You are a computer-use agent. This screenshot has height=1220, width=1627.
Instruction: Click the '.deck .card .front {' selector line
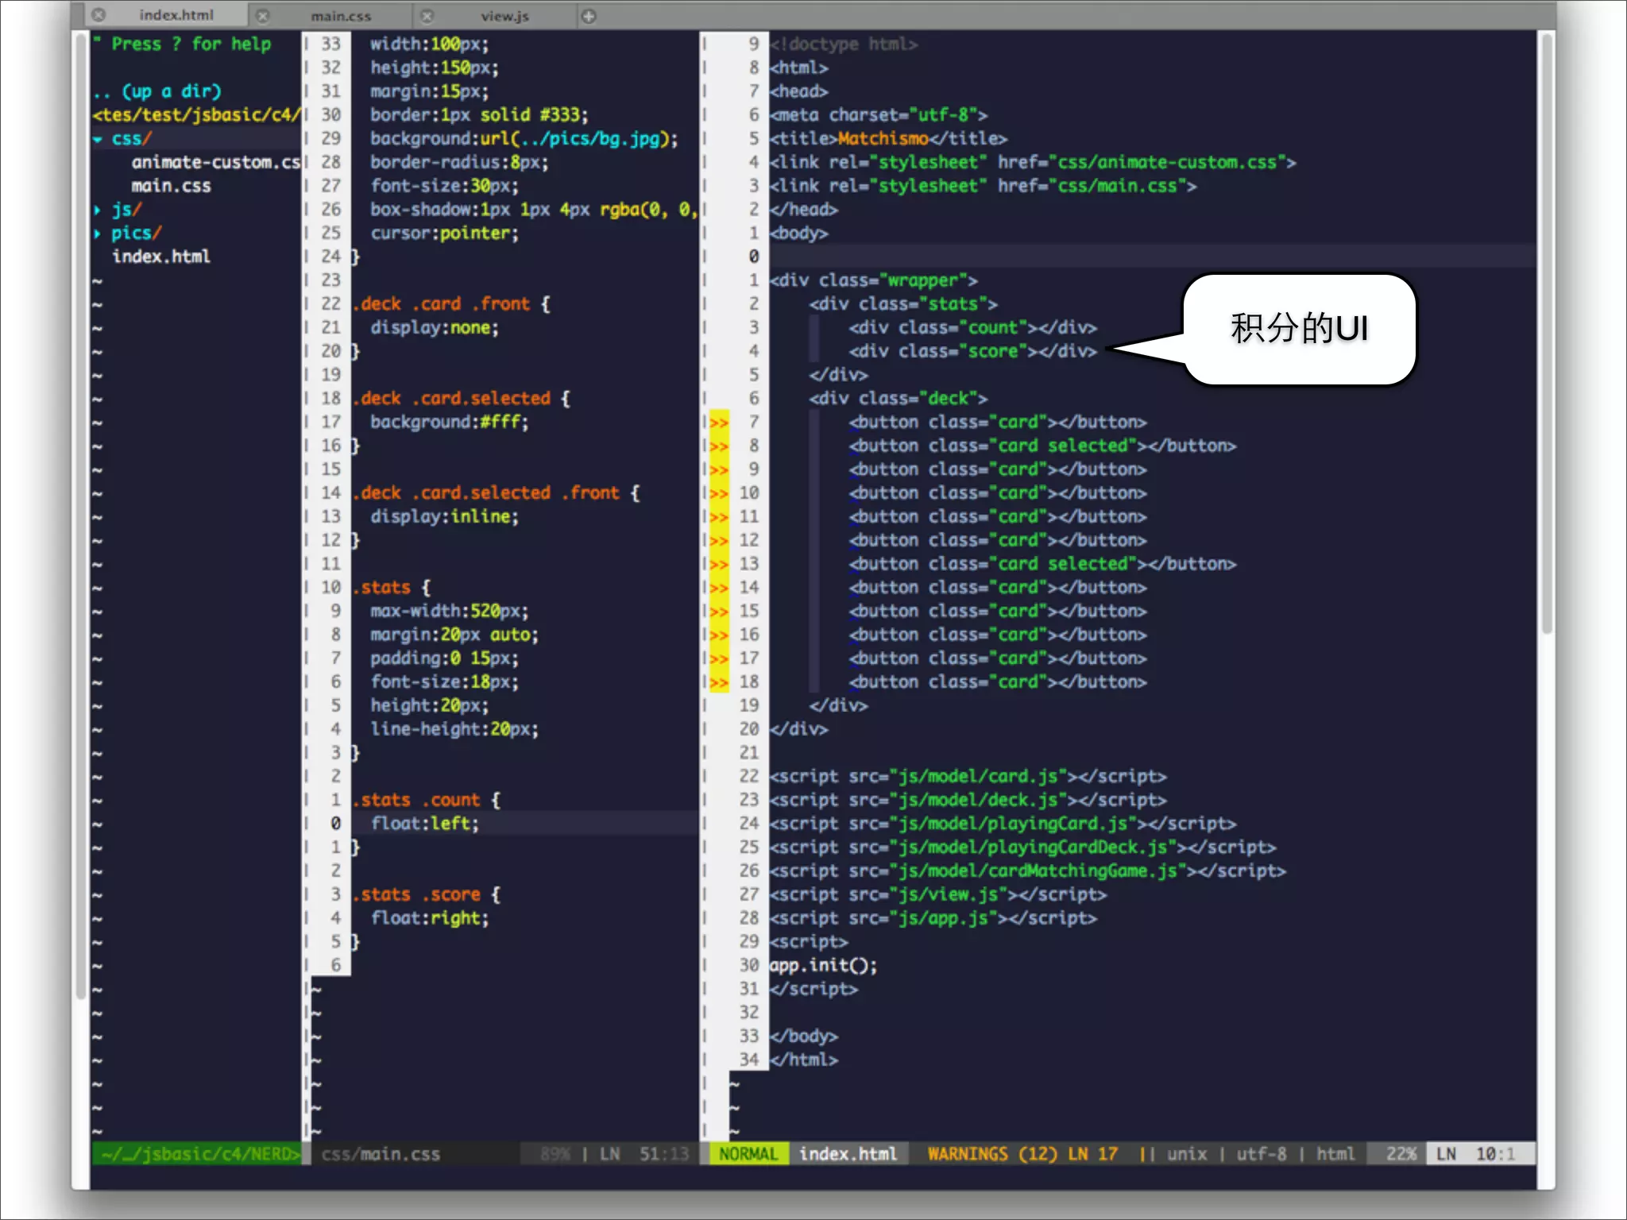[x=451, y=304]
